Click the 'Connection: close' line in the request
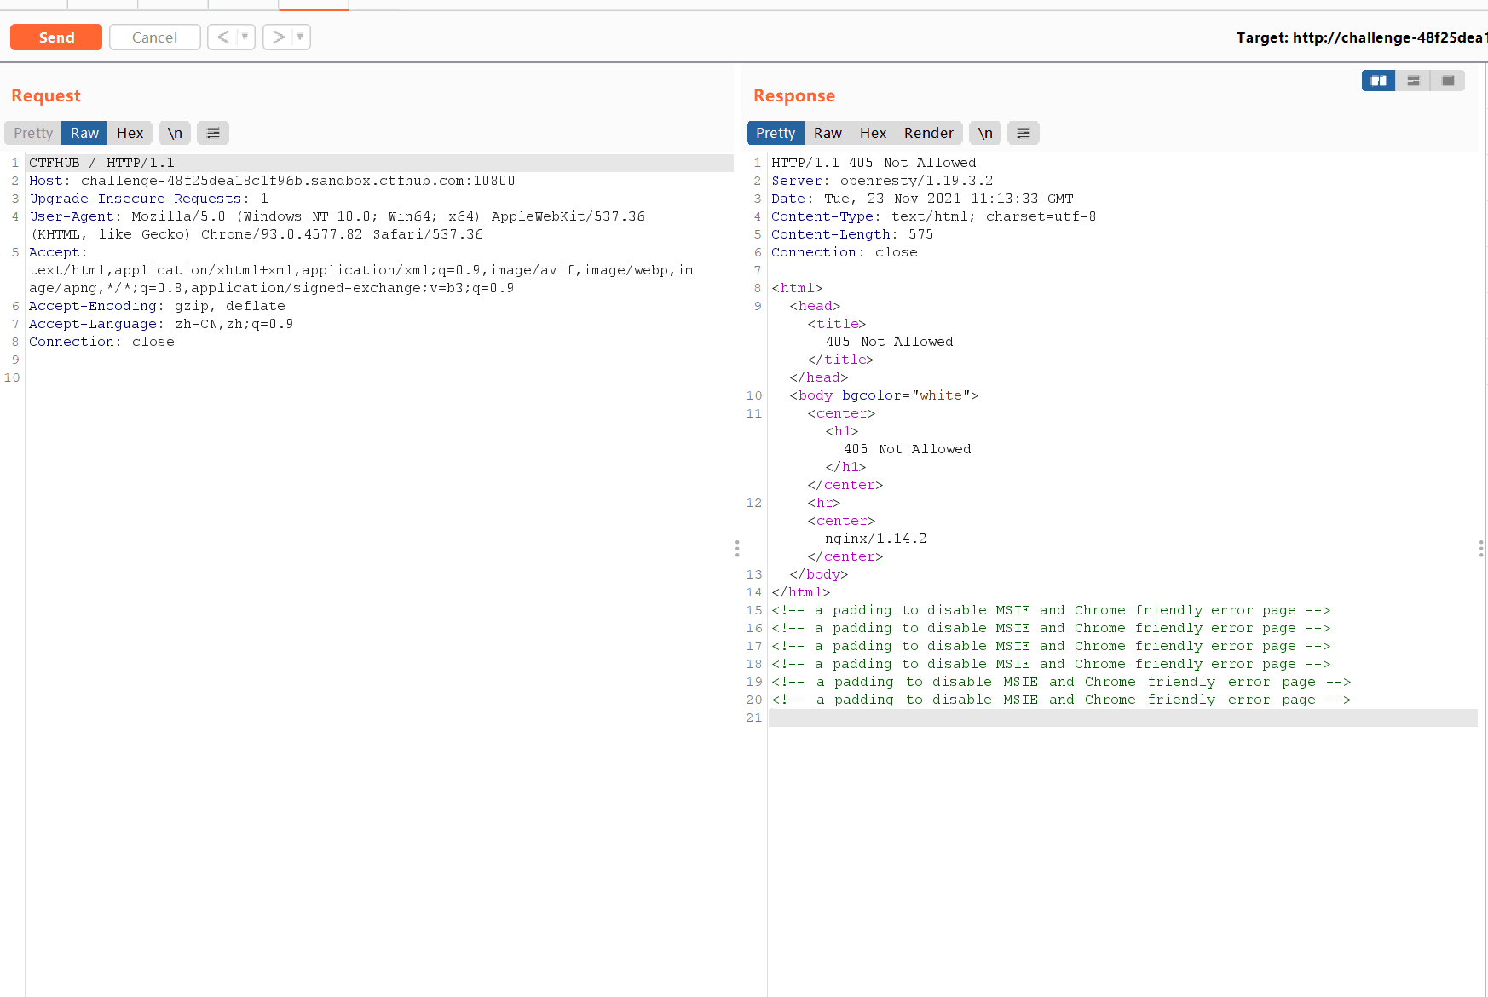This screenshot has width=1488, height=997. click(101, 342)
